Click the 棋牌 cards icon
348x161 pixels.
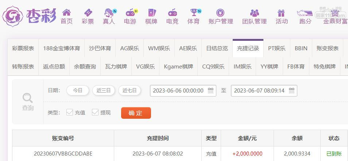[x=151, y=13]
